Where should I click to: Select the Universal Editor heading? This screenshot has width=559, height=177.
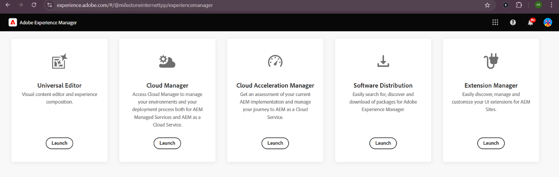[59, 86]
